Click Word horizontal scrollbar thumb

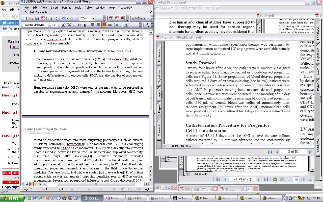(96, 184)
